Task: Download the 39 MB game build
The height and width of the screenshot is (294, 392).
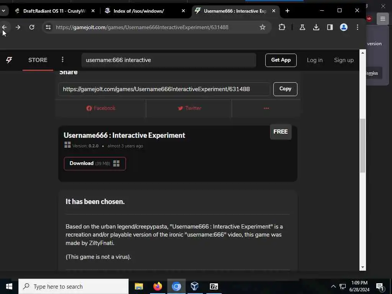Action: (95, 163)
